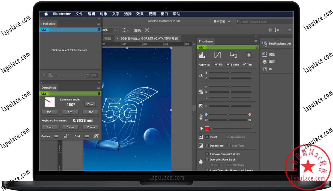The height and width of the screenshot is (191, 333).
Task: Check Overprint Pure Black option
Action: click(x=207, y=159)
